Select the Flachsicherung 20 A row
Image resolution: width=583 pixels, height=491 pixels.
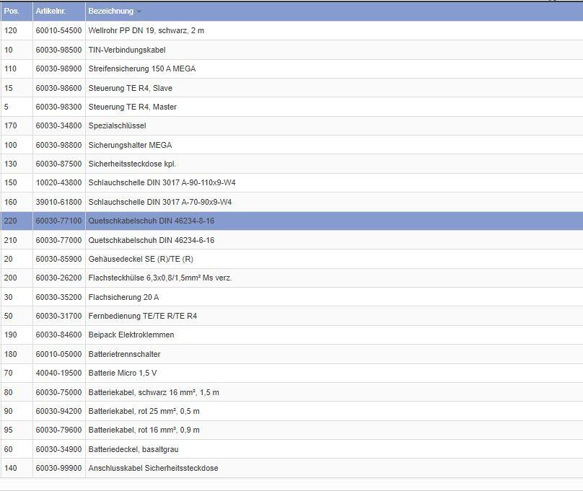[123, 297]
